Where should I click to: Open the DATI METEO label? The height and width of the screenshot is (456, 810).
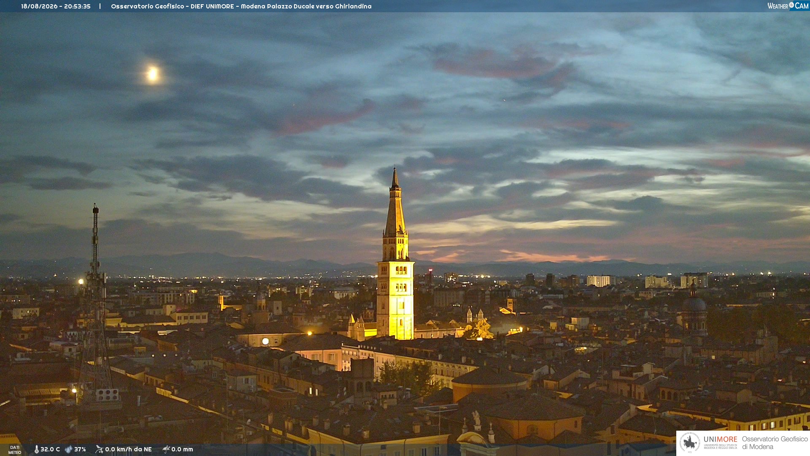15,450
